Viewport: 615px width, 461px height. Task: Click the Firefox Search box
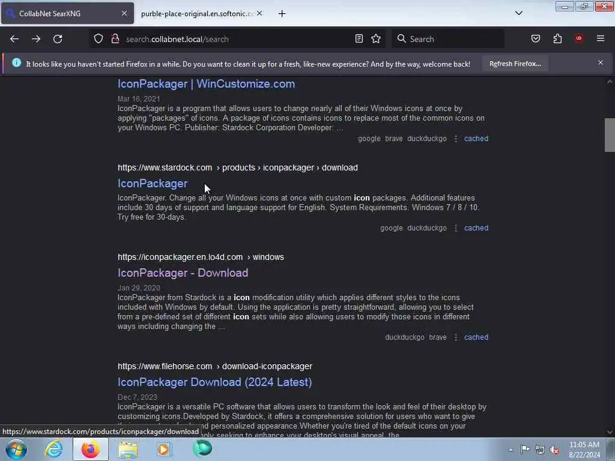click(448, 39)
